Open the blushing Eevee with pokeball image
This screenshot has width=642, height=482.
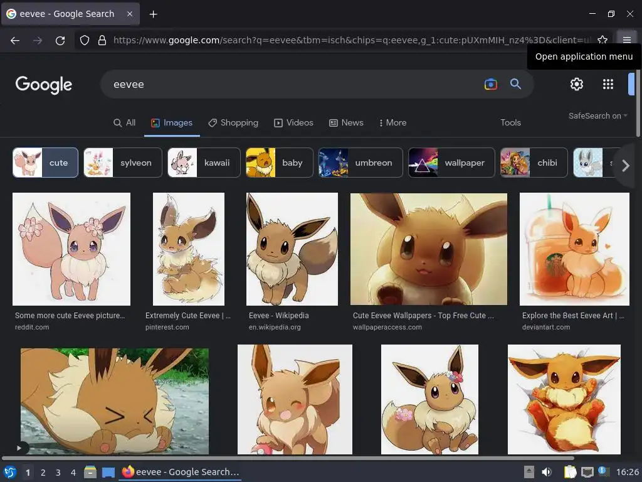point(295,399)
